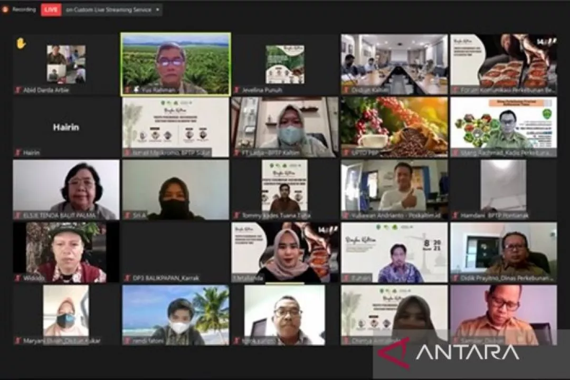Select nendi fatoni's beach background video
The height and width of the screenshot is (380, 570).
[x=176, y=315]
